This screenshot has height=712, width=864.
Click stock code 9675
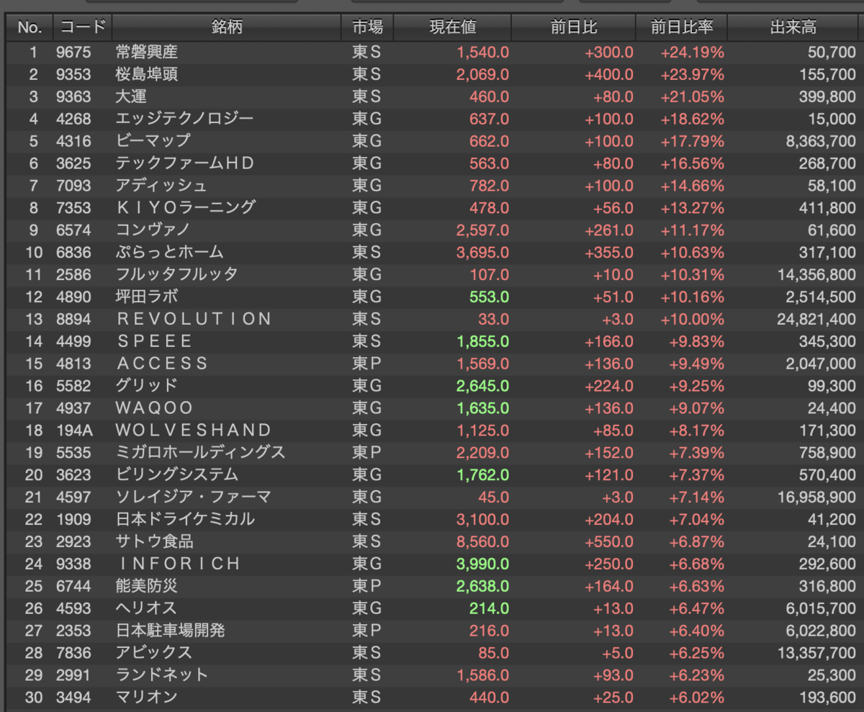point(73,53)
